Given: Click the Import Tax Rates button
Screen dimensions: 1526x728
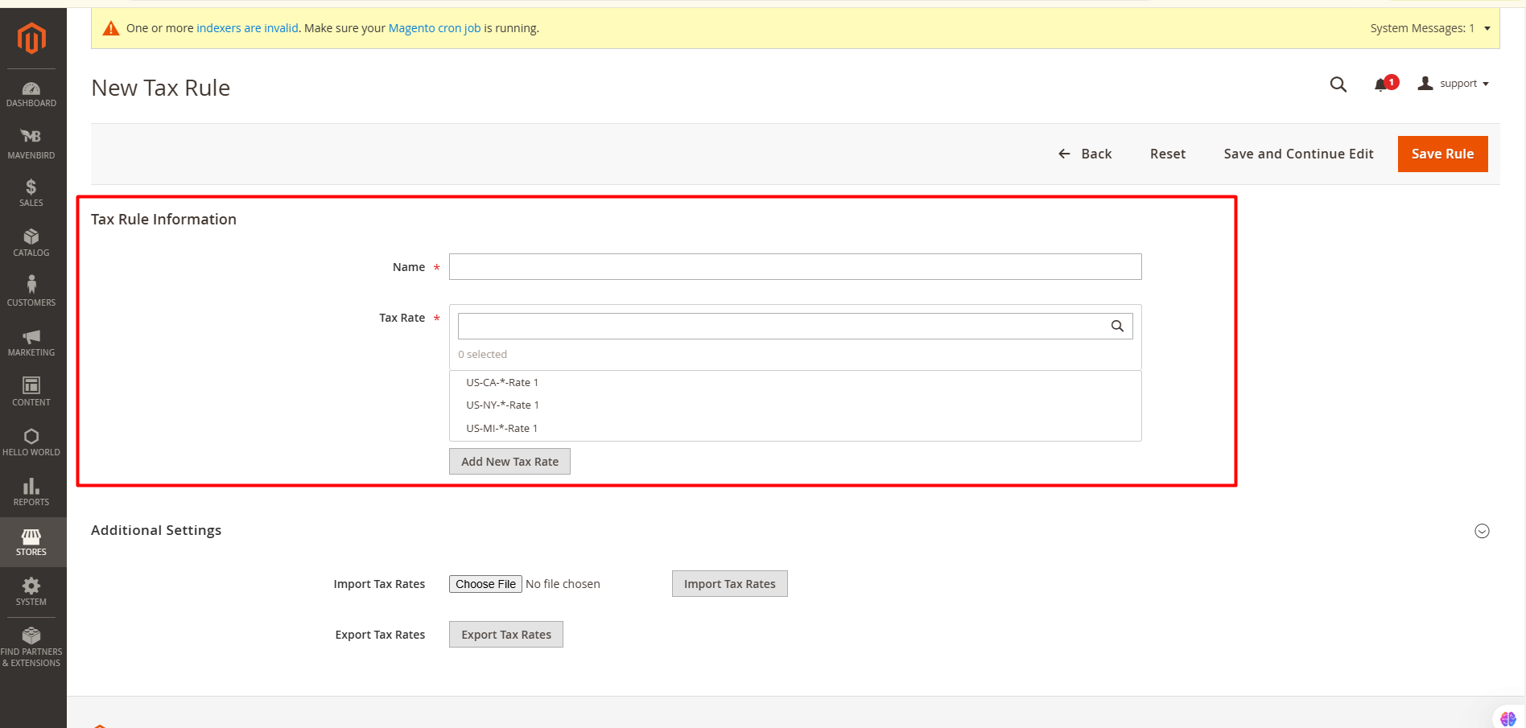Looking at the screenshot, I should pyautogui.click(x=729, y=584).
